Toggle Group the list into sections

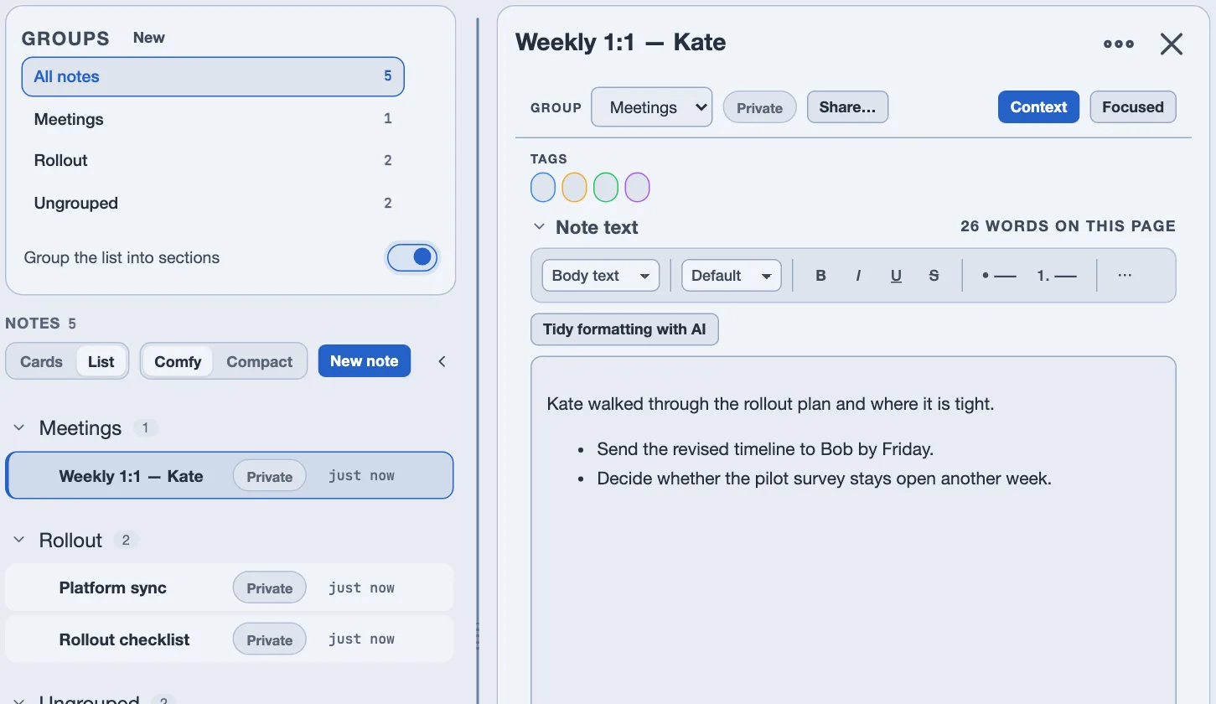click(412, 257)
